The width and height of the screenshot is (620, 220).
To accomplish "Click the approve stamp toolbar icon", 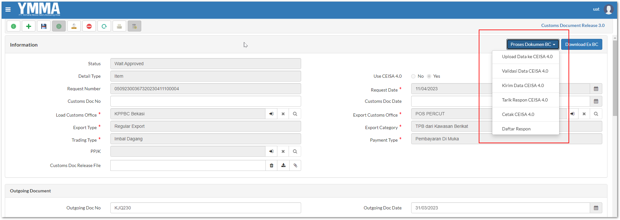I will (74, 26).
